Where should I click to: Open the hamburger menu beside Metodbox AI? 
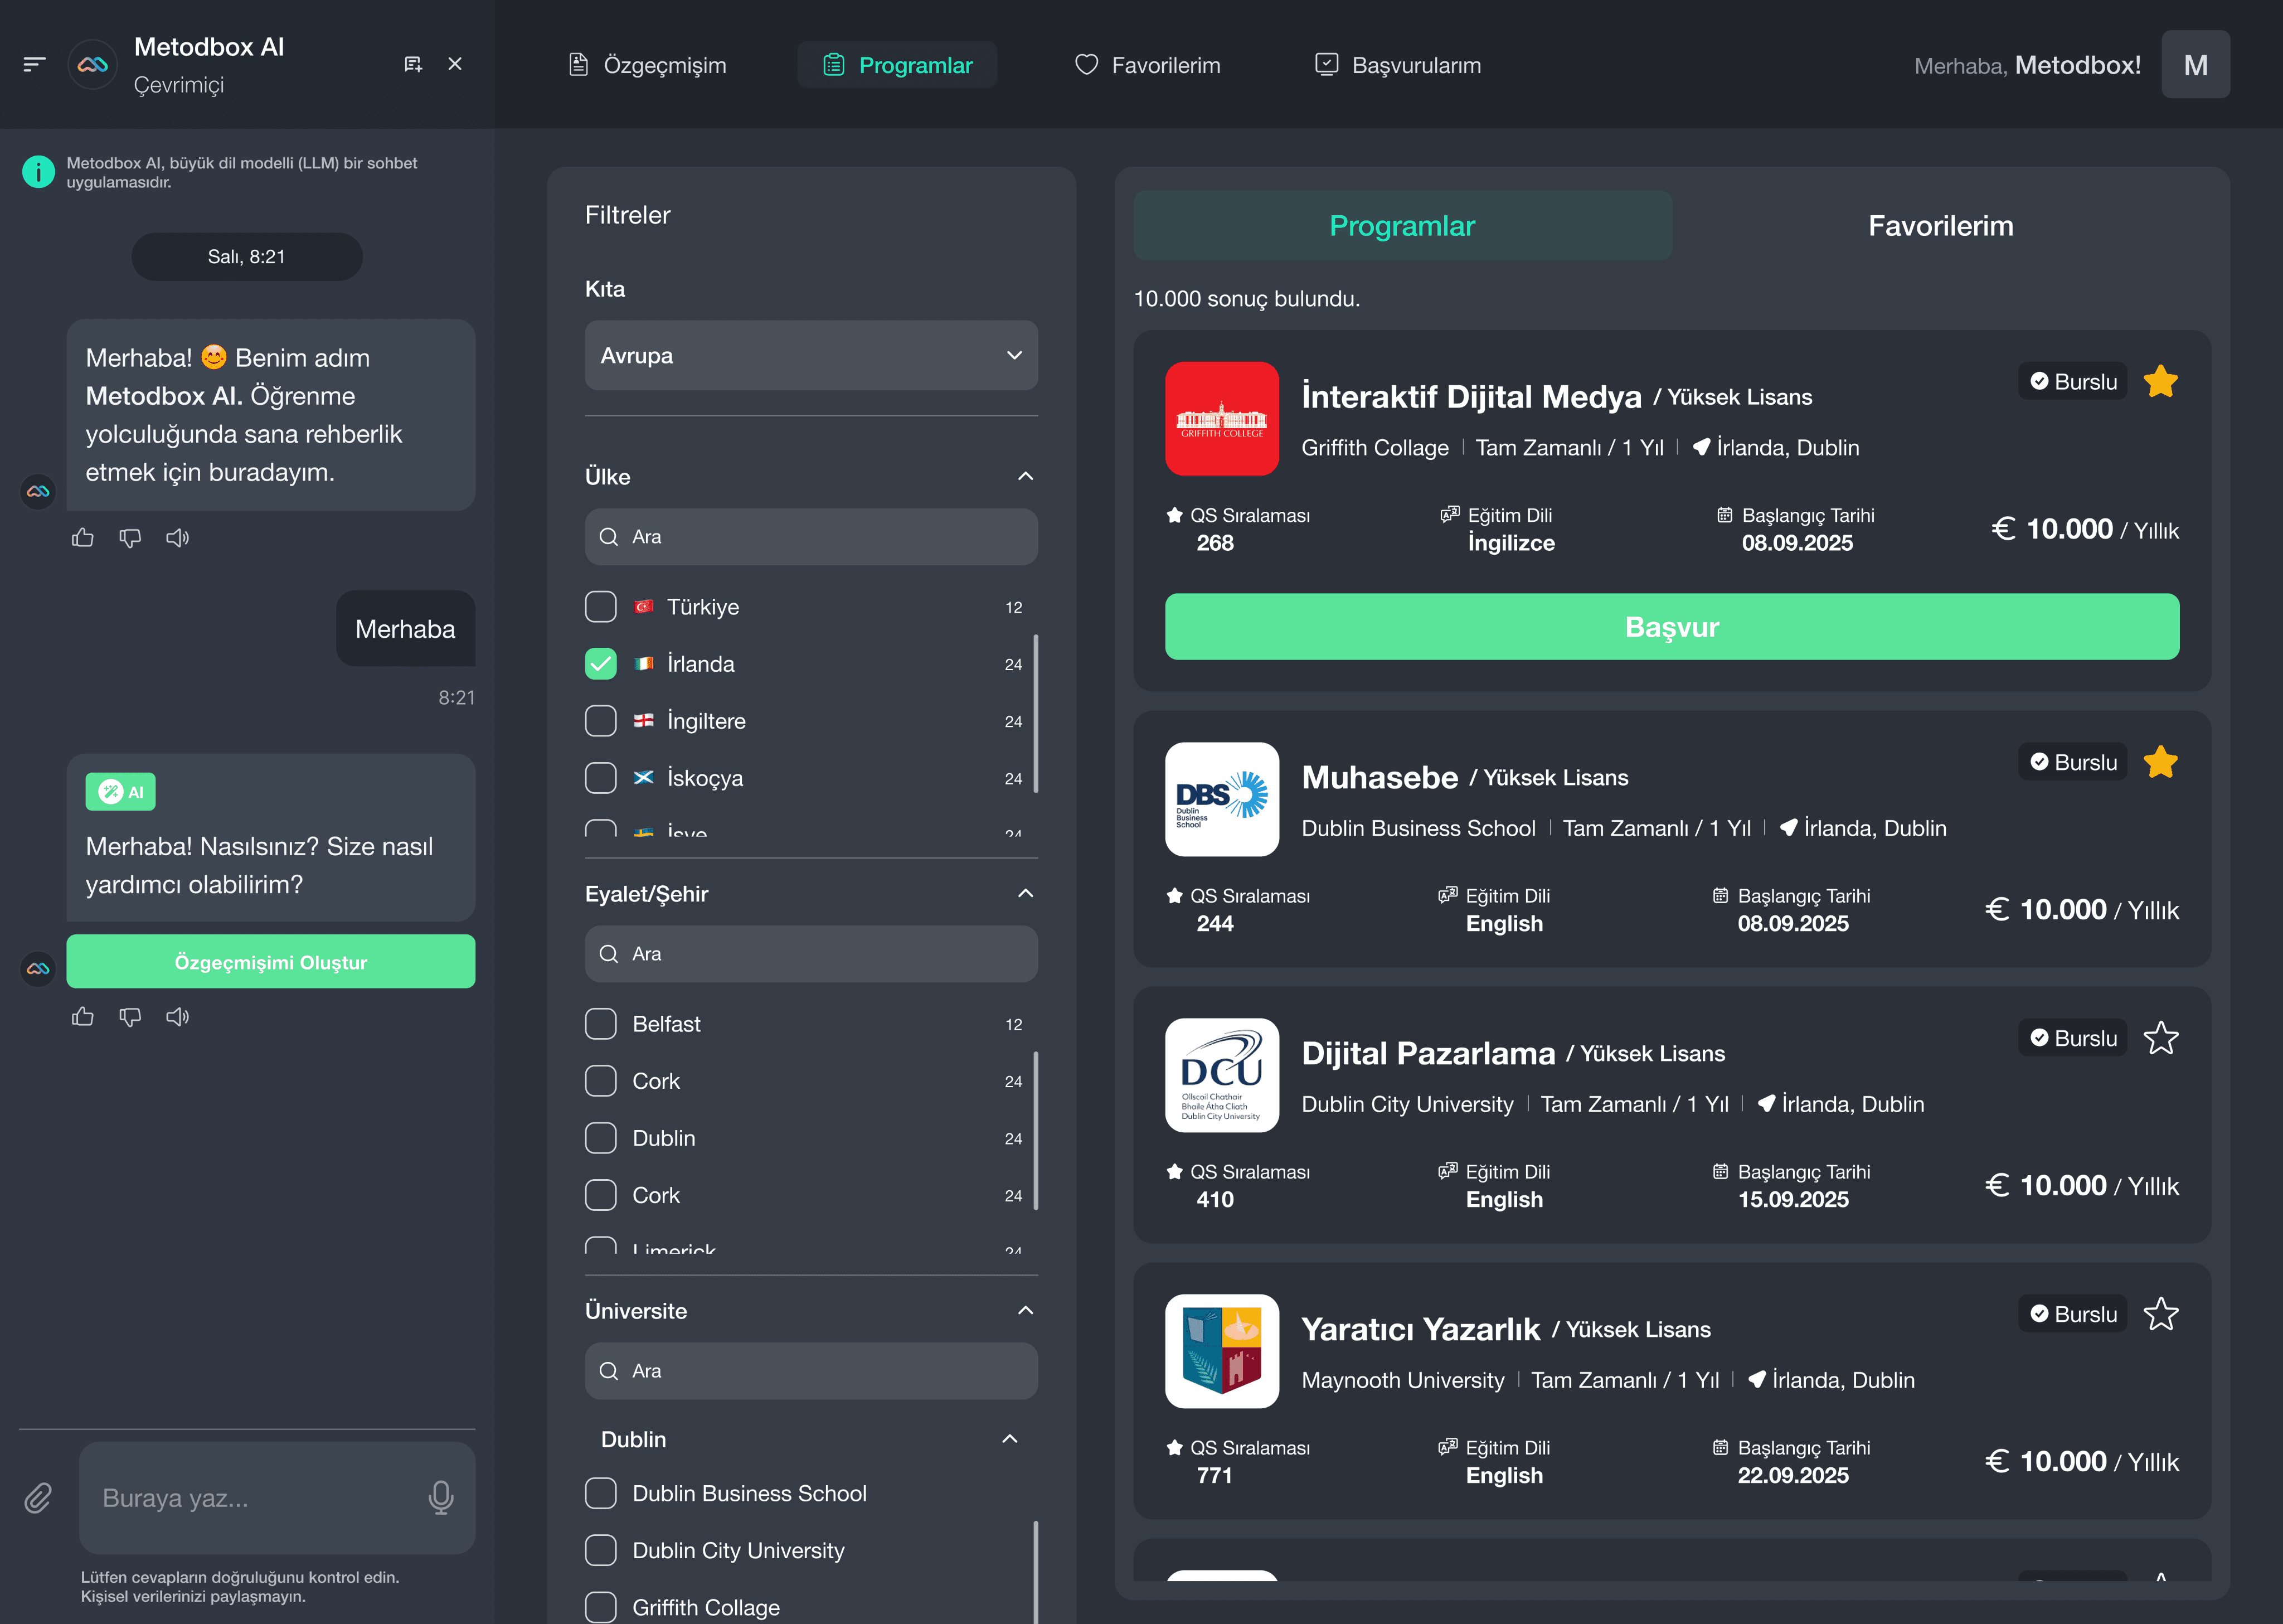(x=35, y=64)
